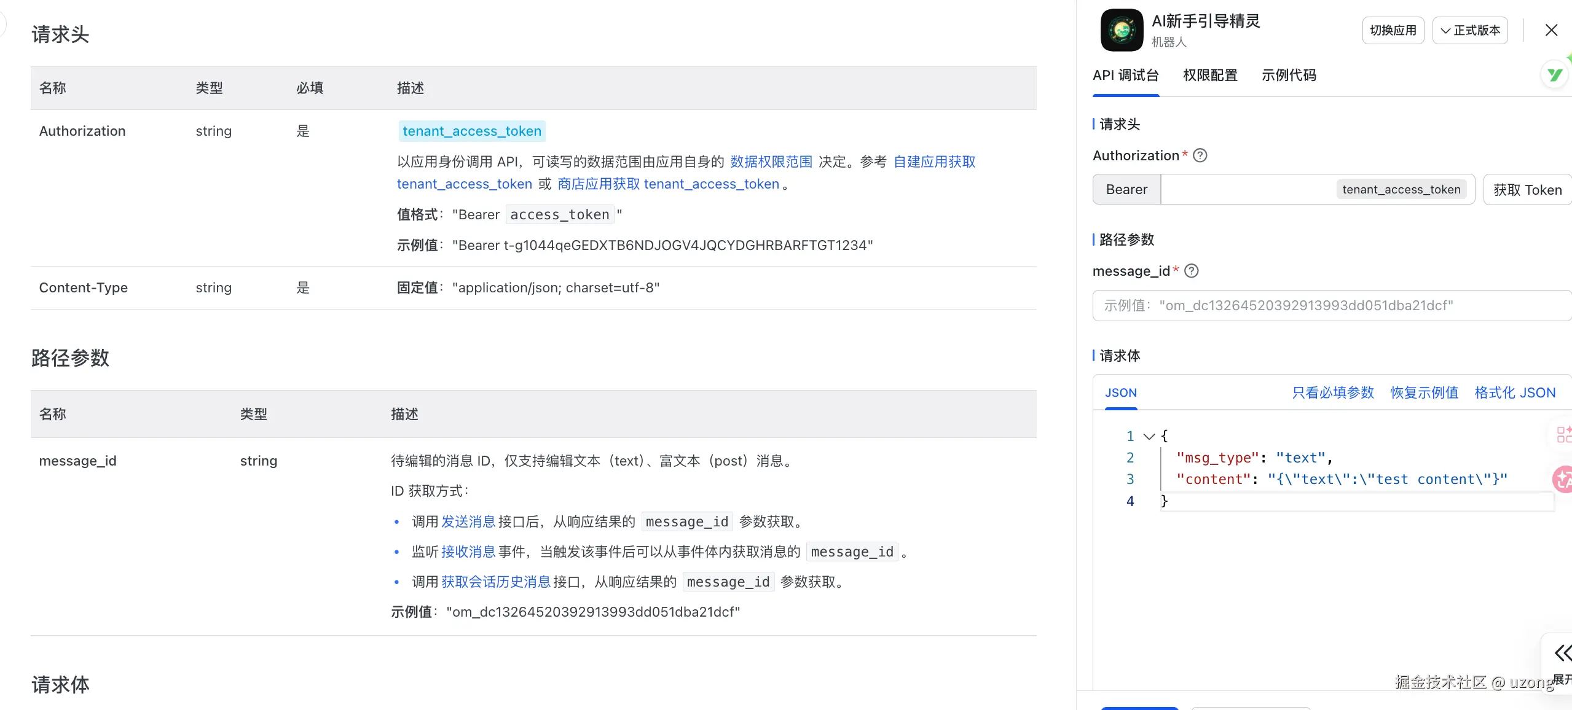The width and height of the screenshot is (1572, 710).
Task: Click the help icon beside Authorization
Action: (1200, 155)
